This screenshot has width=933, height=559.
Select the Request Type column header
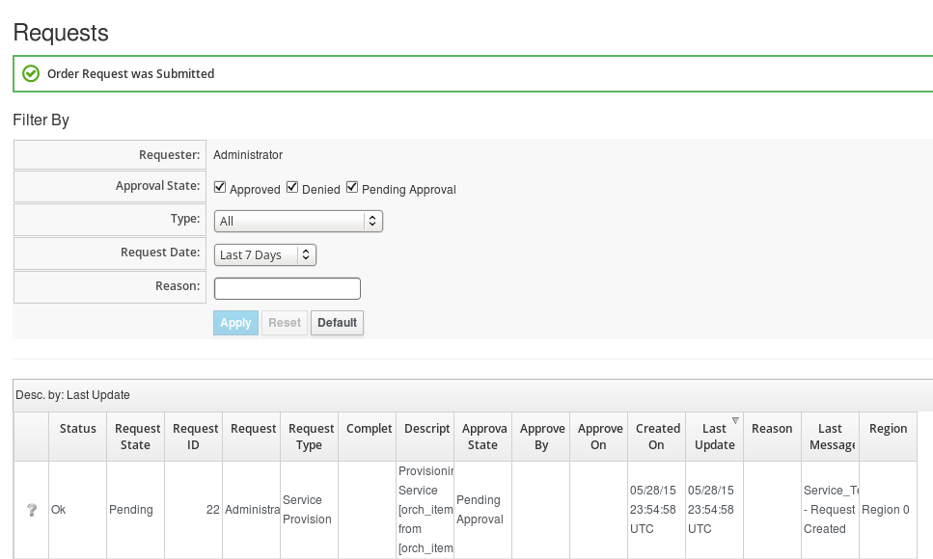[309, 437]
